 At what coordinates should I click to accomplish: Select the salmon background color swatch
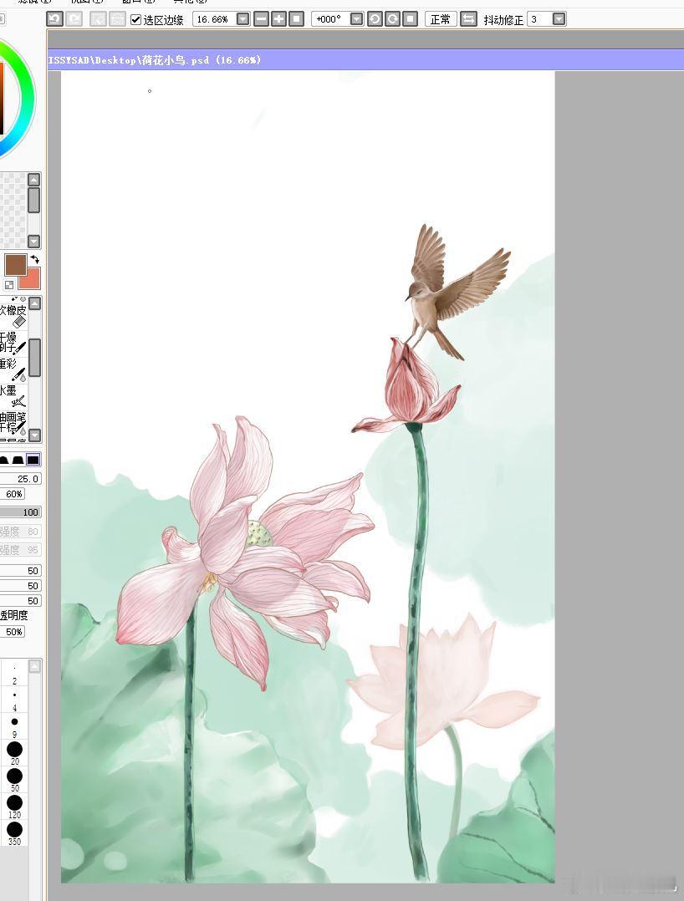click(31, 279)
